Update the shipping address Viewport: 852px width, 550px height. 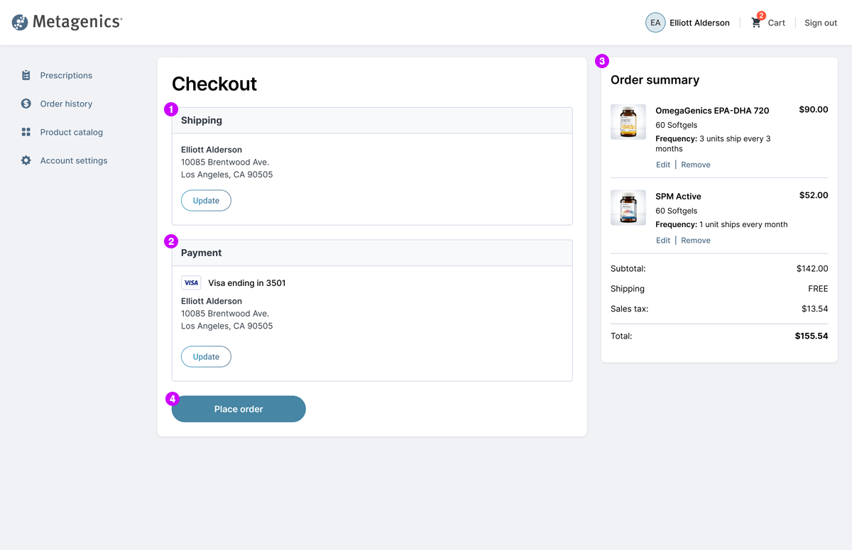tap(206, 200)
